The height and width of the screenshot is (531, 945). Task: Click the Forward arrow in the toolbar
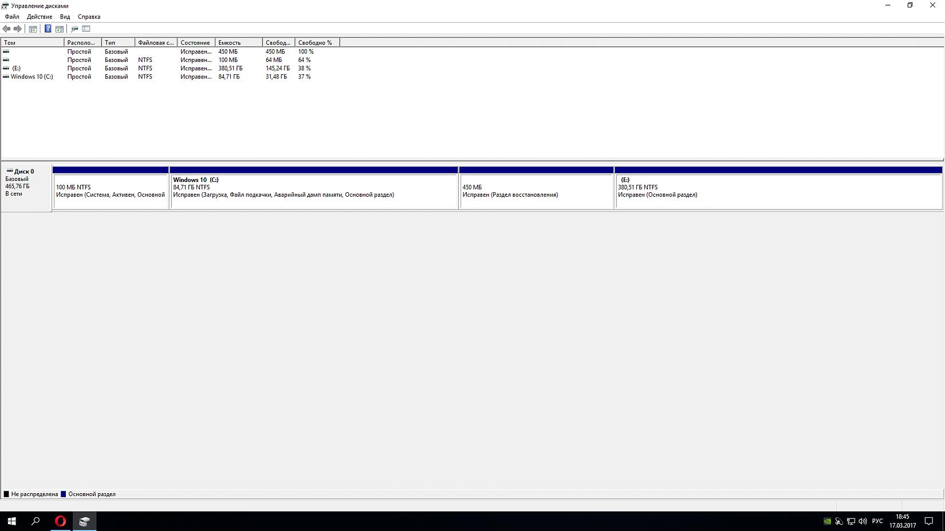pyautogui.click(x=18, y=29)
